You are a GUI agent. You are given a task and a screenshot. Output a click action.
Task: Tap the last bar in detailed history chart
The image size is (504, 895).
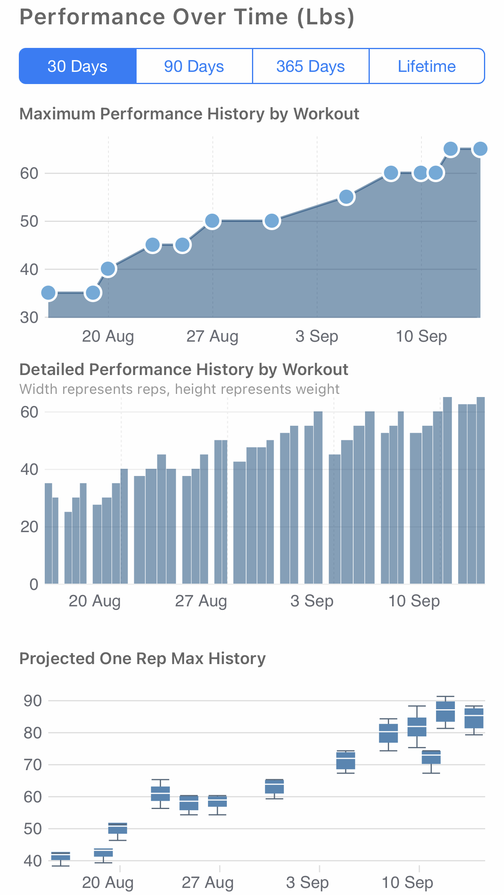click(480, 490)
